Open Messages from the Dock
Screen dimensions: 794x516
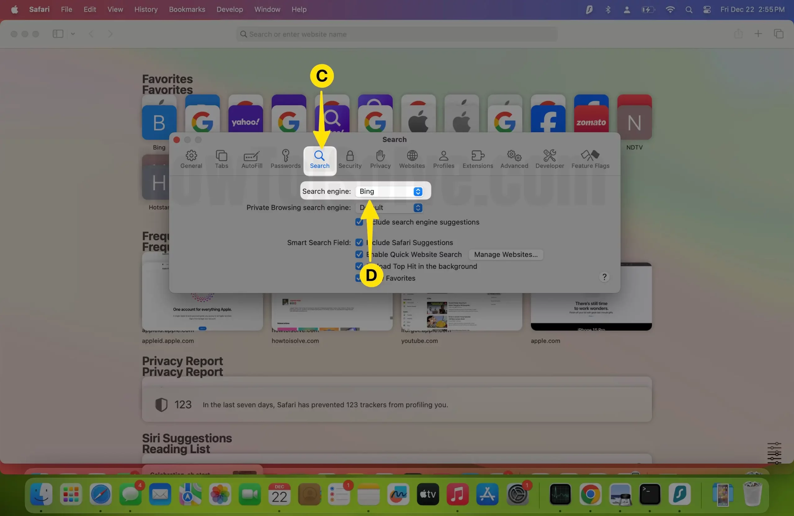click(x=130, y=494)
